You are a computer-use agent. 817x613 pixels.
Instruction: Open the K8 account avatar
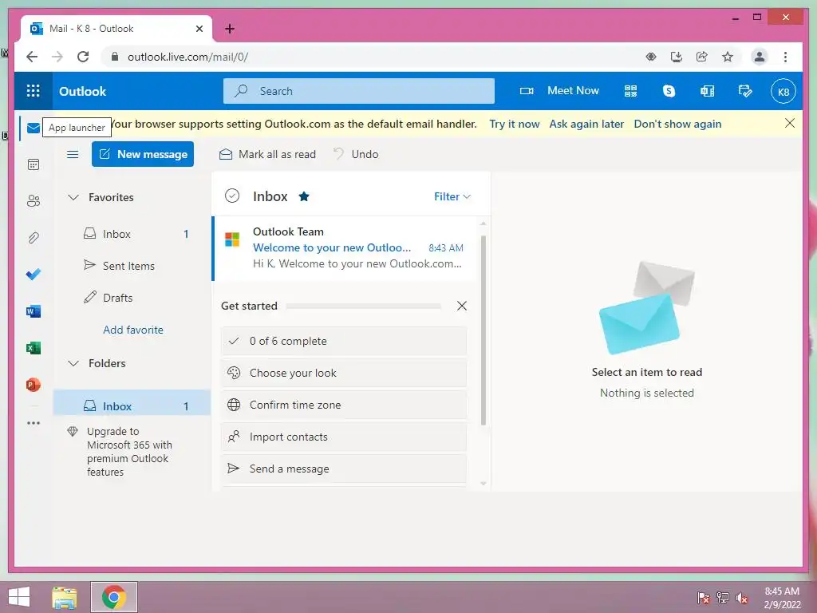(783, 92)
